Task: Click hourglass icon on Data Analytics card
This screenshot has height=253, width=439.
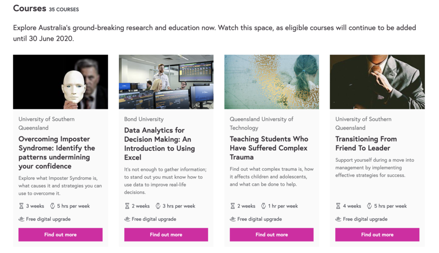Action: click(x=127, y=206)
